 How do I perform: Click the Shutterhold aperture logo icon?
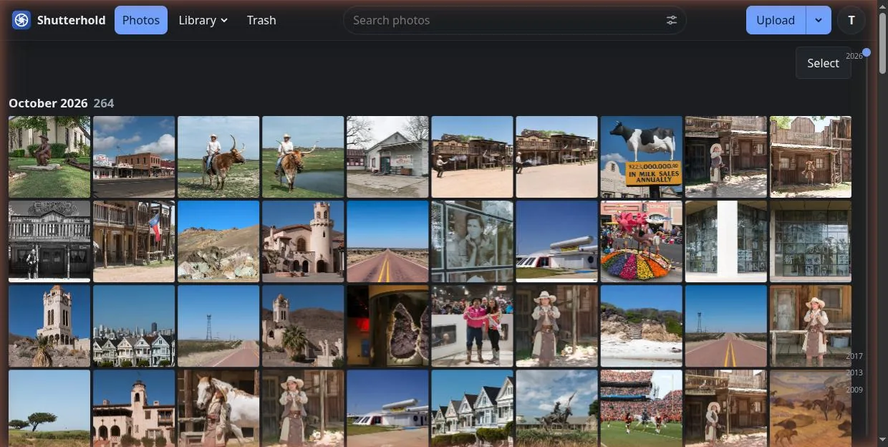coord(21,20)
